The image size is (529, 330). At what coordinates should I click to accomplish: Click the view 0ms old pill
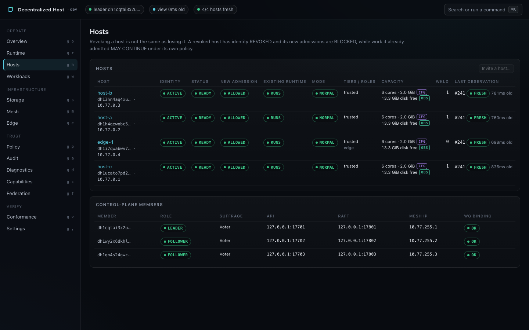(x=169, y=10)
